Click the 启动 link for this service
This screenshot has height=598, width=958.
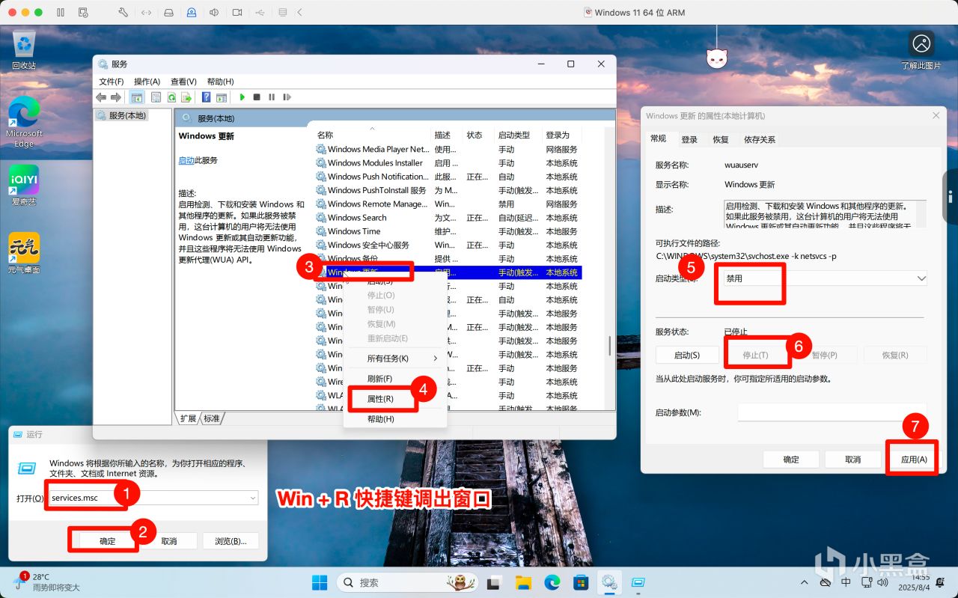(186, 160)
